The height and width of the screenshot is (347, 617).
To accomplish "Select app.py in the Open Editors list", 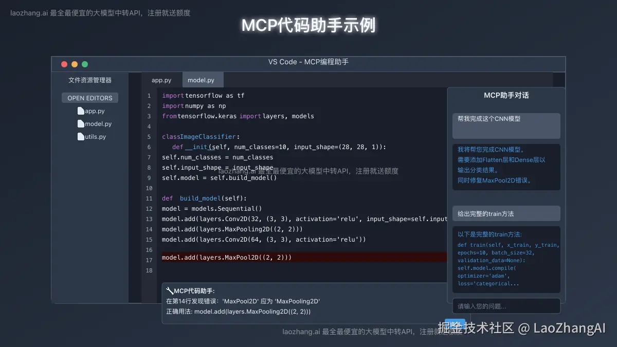I will click(93, 111).
